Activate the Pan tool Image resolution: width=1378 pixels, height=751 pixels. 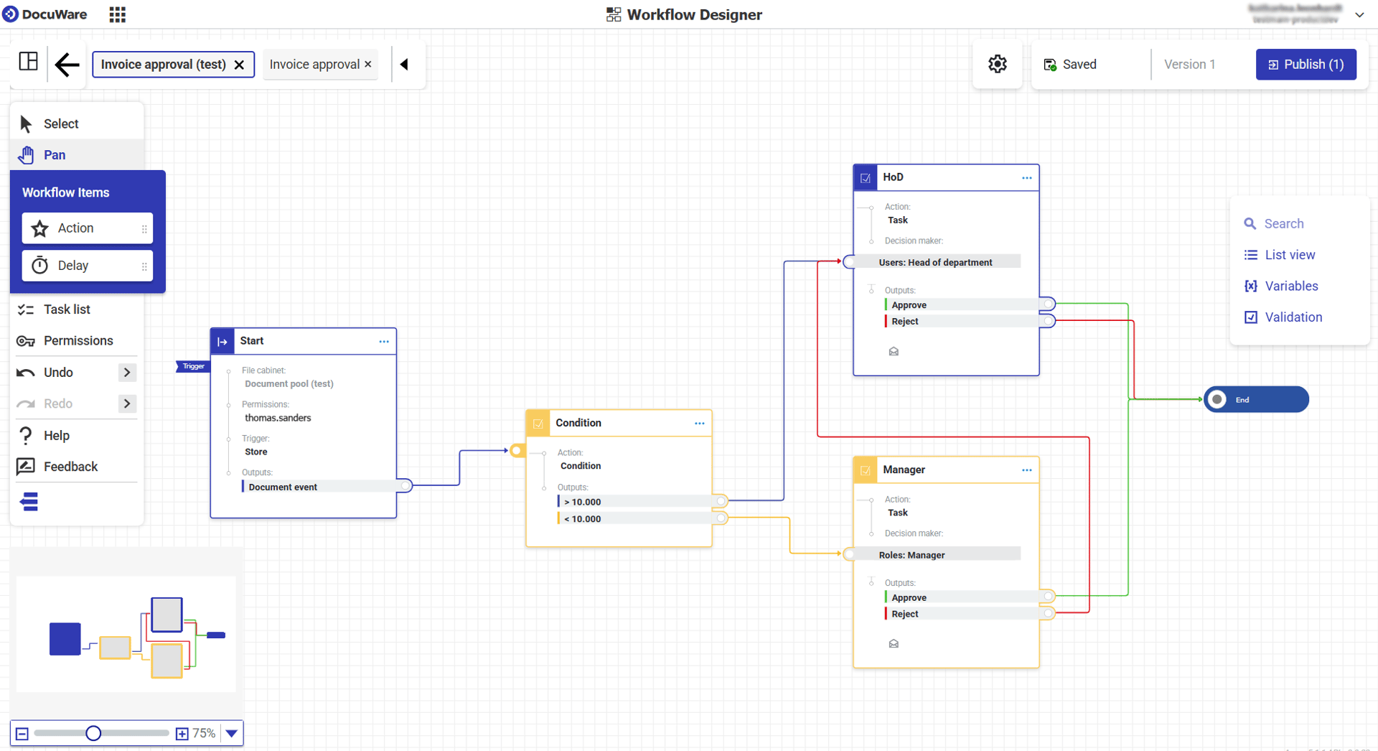coord(54,154)
